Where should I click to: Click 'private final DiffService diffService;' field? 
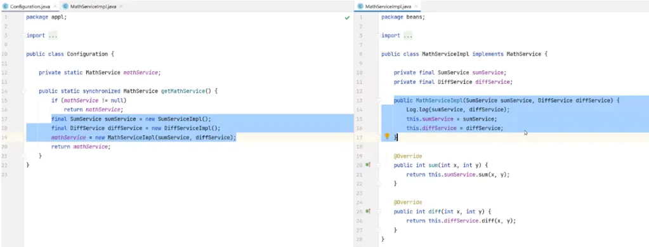pyautogui.click(x=453, y=82)
